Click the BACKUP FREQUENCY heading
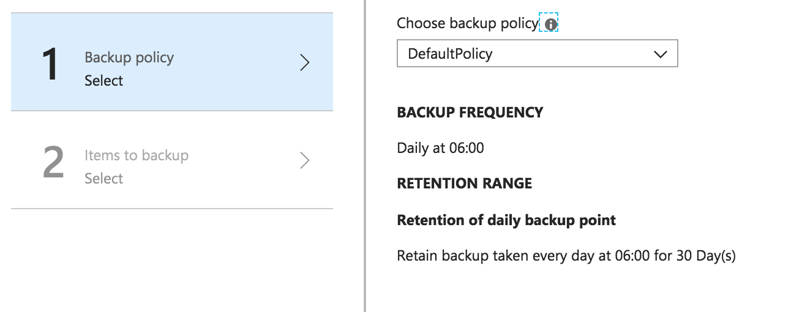The image size is (791, 312). point(470,113)
